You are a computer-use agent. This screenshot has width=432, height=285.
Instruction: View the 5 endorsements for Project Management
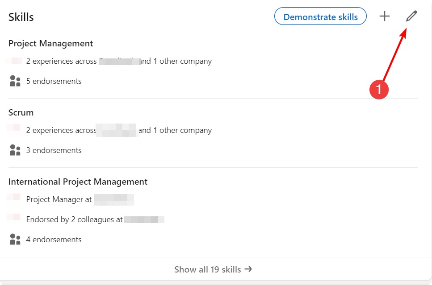point(54,81)
